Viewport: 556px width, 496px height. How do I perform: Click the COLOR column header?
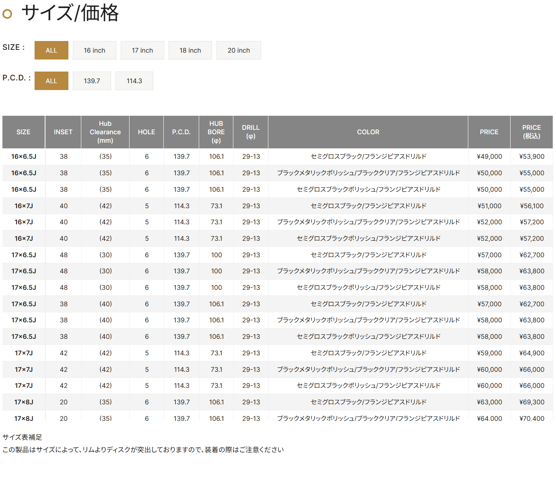[x=368, y=132]
